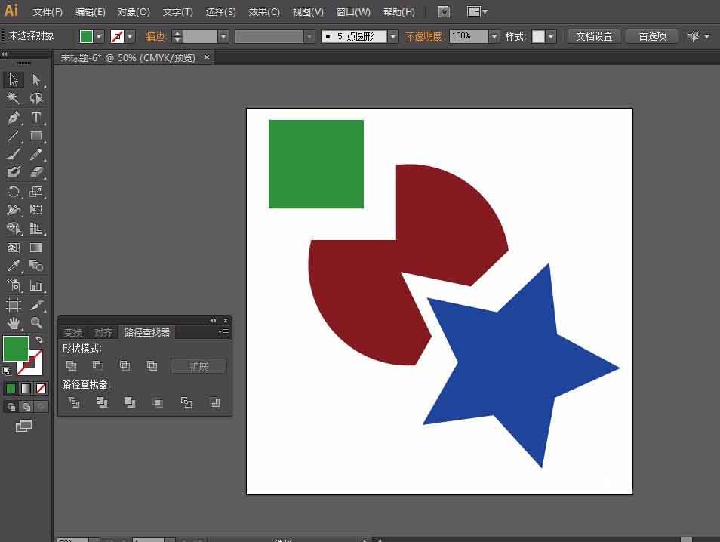Reset to default fill and stroke
This screenshot has width=720, height=542.
pos(7,371)
